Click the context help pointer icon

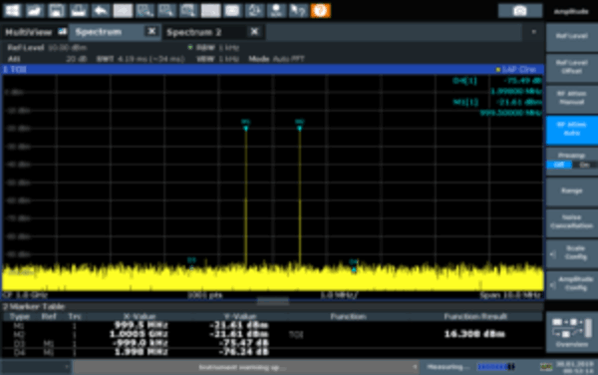(x=298, y=10)
